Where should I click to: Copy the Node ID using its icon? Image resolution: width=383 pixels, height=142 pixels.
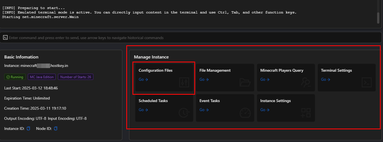coord(56,129)
